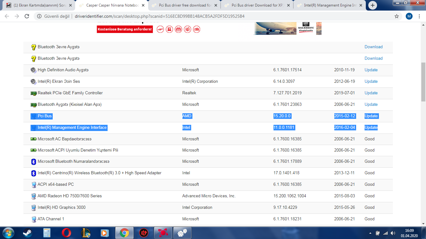
Task: Click 'Kostenlose Beratung anfordern!' ad button
Action: pos(125,30)
